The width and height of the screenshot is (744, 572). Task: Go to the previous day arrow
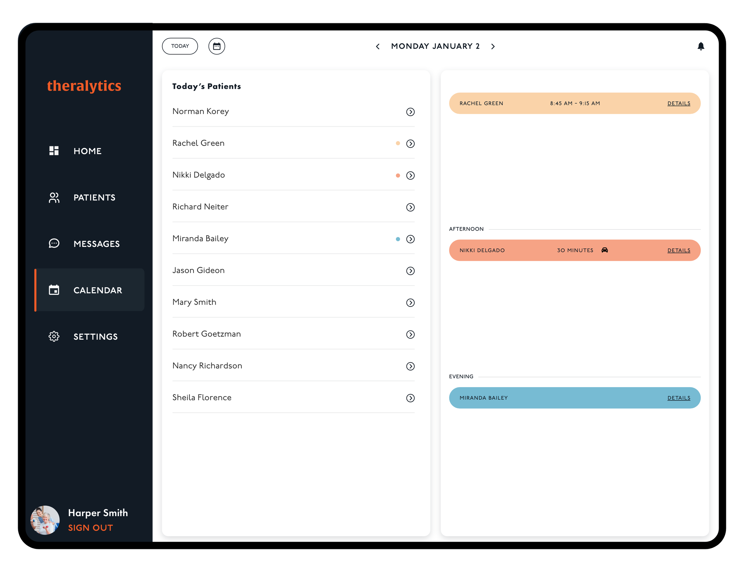point(377,47)
